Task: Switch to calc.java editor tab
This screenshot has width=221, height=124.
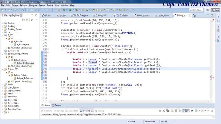Action: [x=47, y=15]
